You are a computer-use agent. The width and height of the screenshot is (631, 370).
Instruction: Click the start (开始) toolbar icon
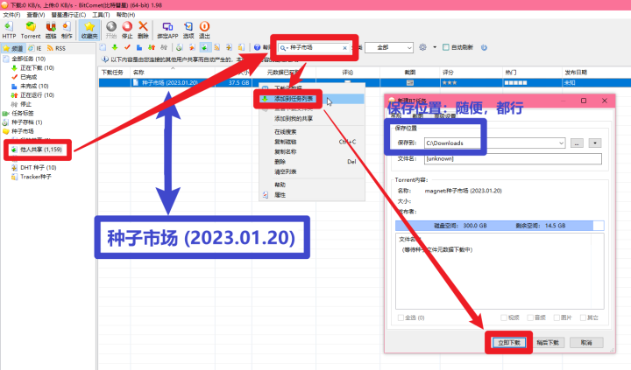pos(111,30)
